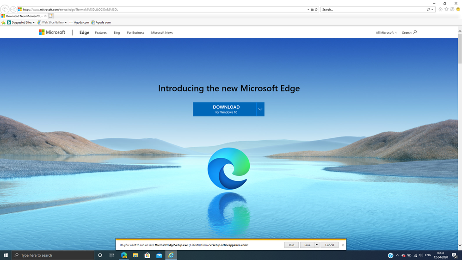
Task: Click Cancel in the download bar
Action: tap(329, 245)
